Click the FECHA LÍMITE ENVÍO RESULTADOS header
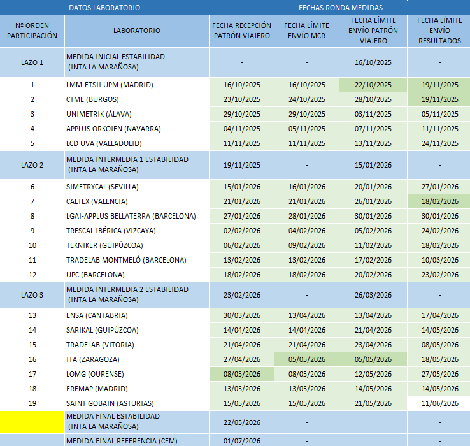470x446 pixels. 439,31
